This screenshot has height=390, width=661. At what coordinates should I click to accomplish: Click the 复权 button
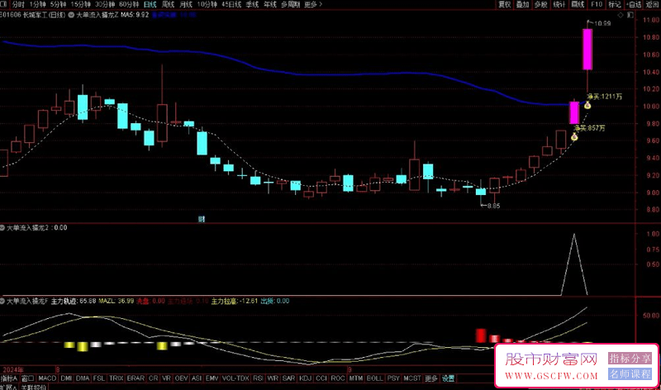pyautogui.click(x=505, y=4)
